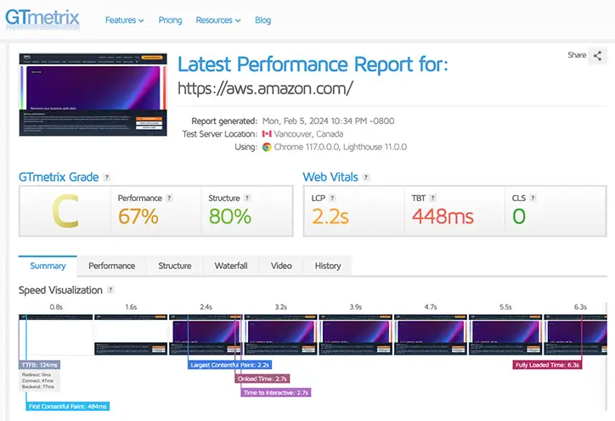This screenshot has width=615, height=421.
Task: Click the Largest Contentful Paint: 2.2s marker
Action: pos(229,365)
